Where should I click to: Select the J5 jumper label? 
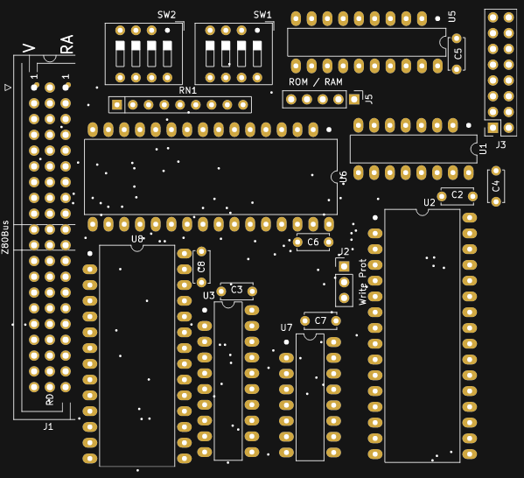click(368, 98)
